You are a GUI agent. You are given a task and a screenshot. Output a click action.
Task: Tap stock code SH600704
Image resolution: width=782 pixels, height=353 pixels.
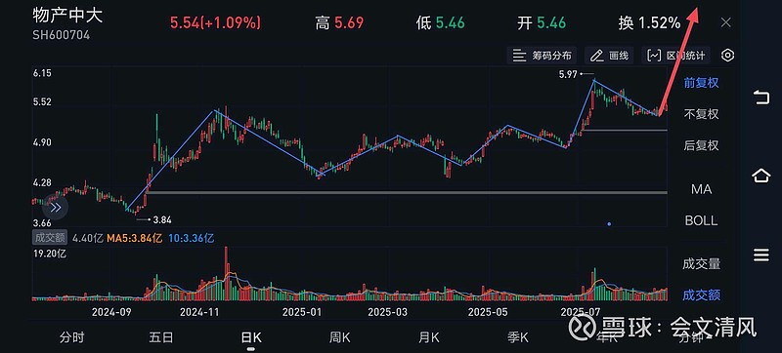62,35
